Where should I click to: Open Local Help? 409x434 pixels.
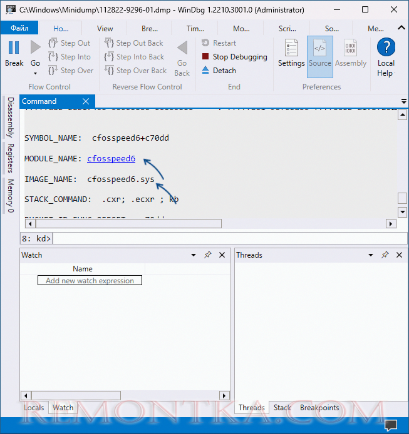pyautogui.click(x=386, y=58)
